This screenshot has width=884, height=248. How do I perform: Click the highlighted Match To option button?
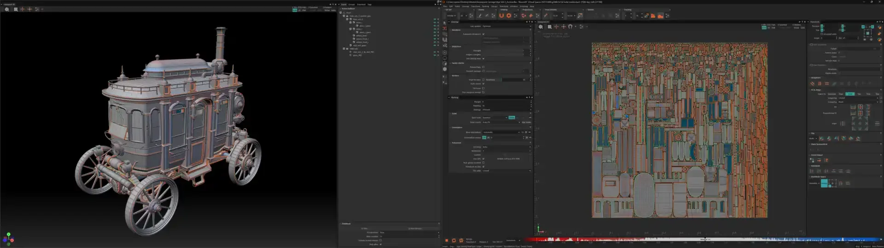850,94
